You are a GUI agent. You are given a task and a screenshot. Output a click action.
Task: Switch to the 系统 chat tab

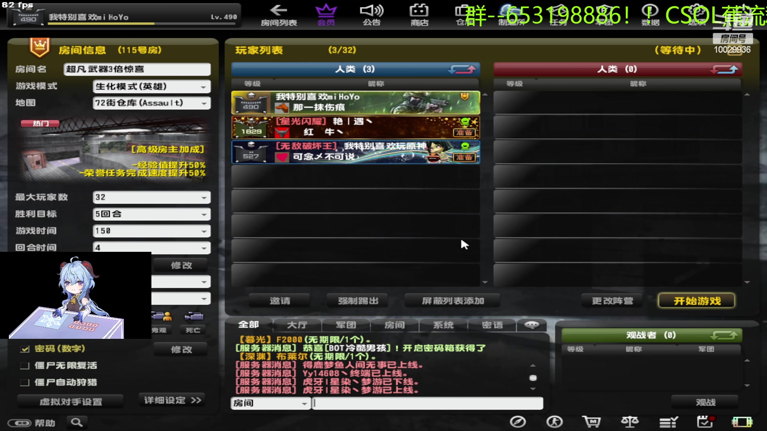(x=443, y=325)
